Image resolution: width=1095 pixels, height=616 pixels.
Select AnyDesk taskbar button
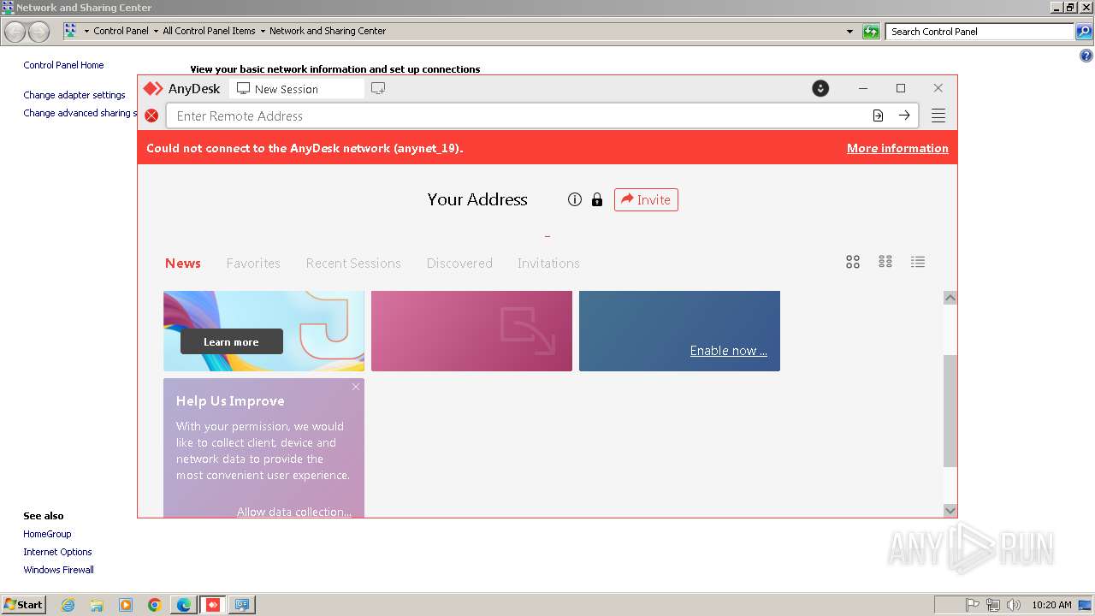pyautogui.click(x=213, y=605)
